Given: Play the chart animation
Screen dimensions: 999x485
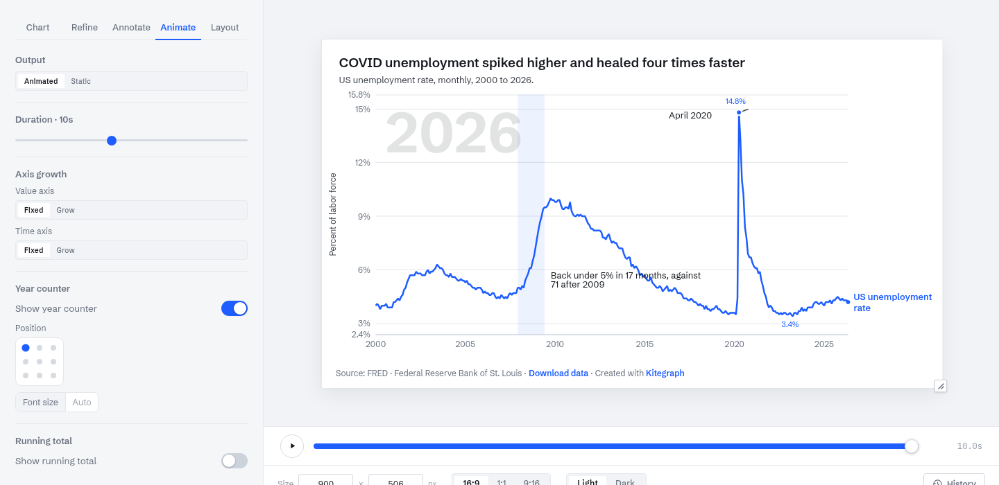Looking at the screenshot, I should [292, 446].
